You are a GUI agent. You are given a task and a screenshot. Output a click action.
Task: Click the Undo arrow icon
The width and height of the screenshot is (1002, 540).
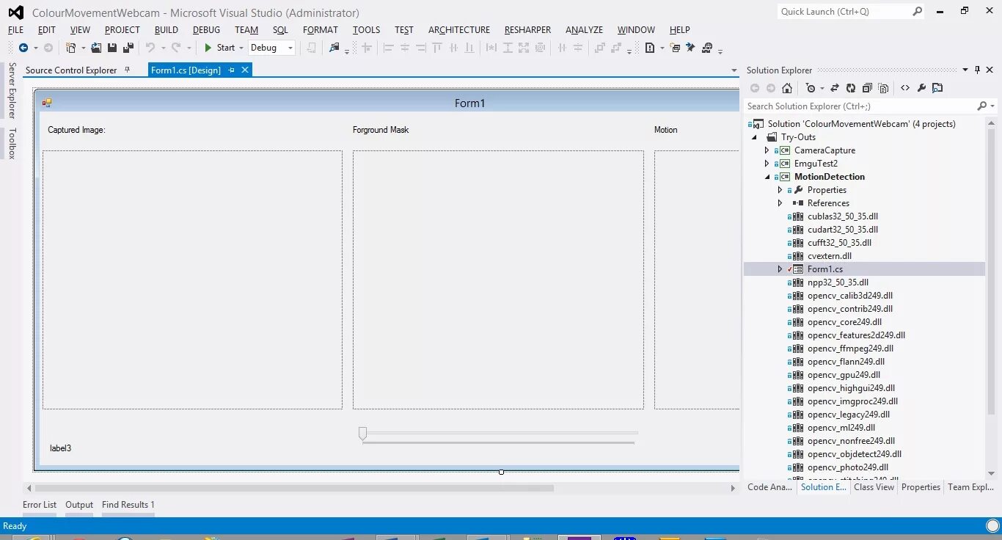tap(150, 48)
